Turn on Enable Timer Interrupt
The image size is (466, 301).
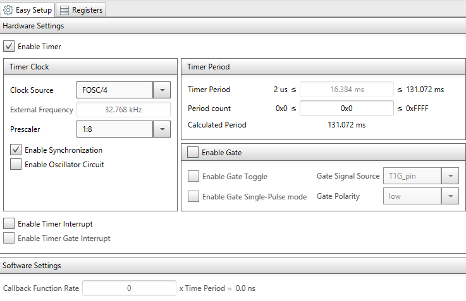point(9,224)
